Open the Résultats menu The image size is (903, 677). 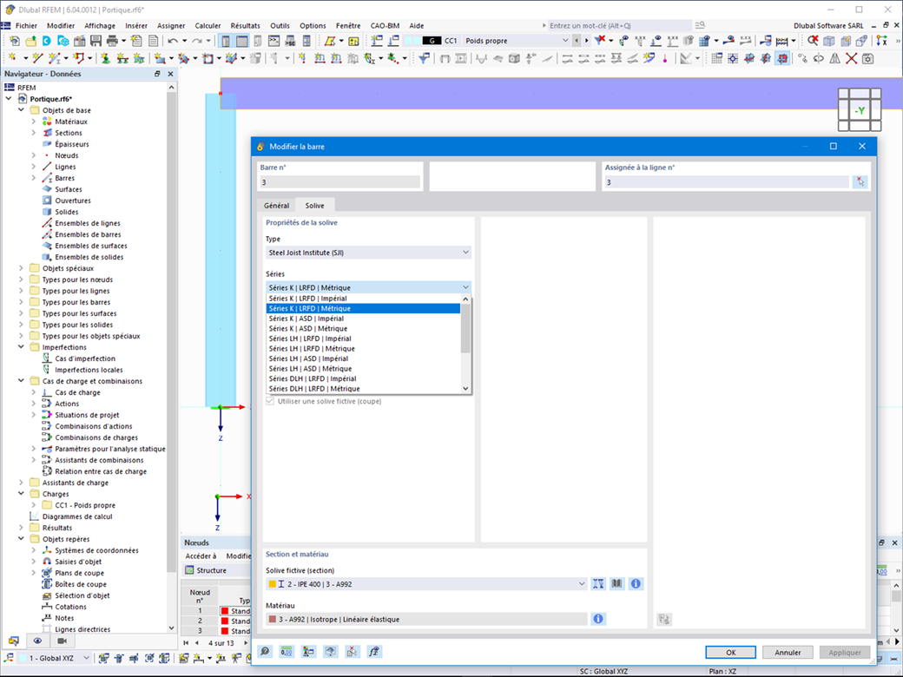(246, 26)
